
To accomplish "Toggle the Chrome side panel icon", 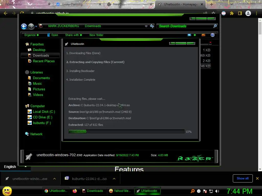I will [x=240, y=13].
